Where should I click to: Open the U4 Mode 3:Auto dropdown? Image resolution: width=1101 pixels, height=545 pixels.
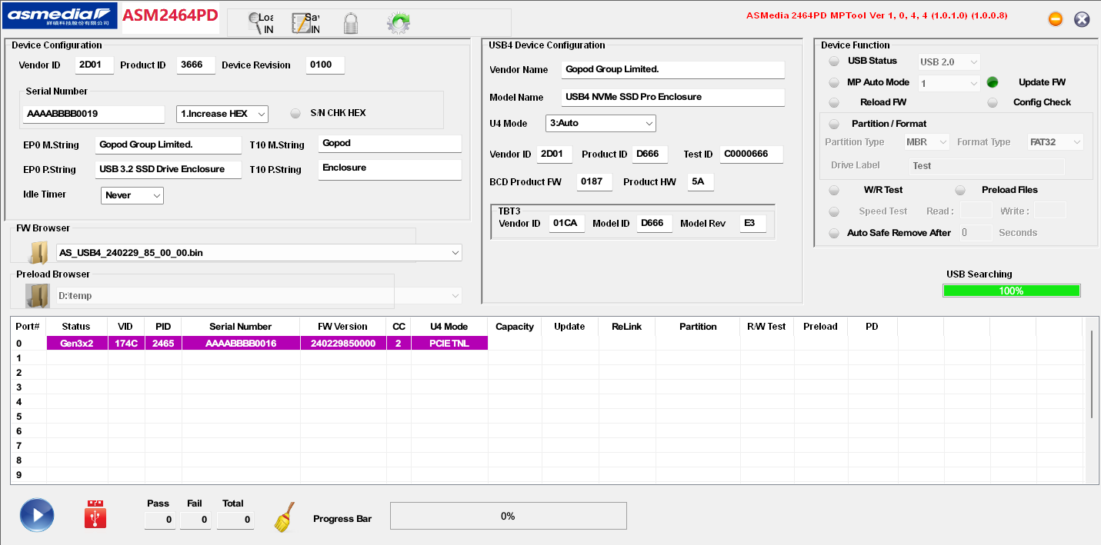click(601, 123)
